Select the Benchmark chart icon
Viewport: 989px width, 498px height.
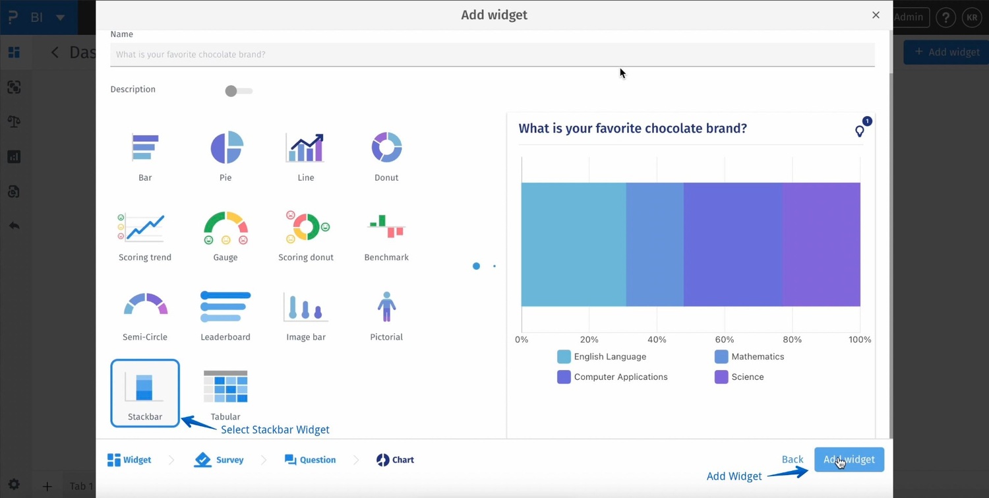tap(386, 226)
